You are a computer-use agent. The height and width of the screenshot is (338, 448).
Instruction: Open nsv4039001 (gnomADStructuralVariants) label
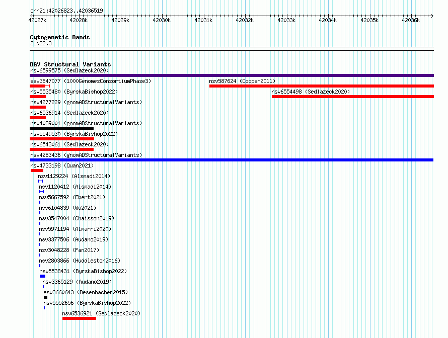coord(86,123)
